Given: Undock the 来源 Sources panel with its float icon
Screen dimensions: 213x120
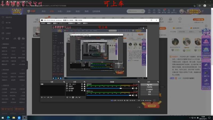Looking at the screenshot, I should click(84, 82).
